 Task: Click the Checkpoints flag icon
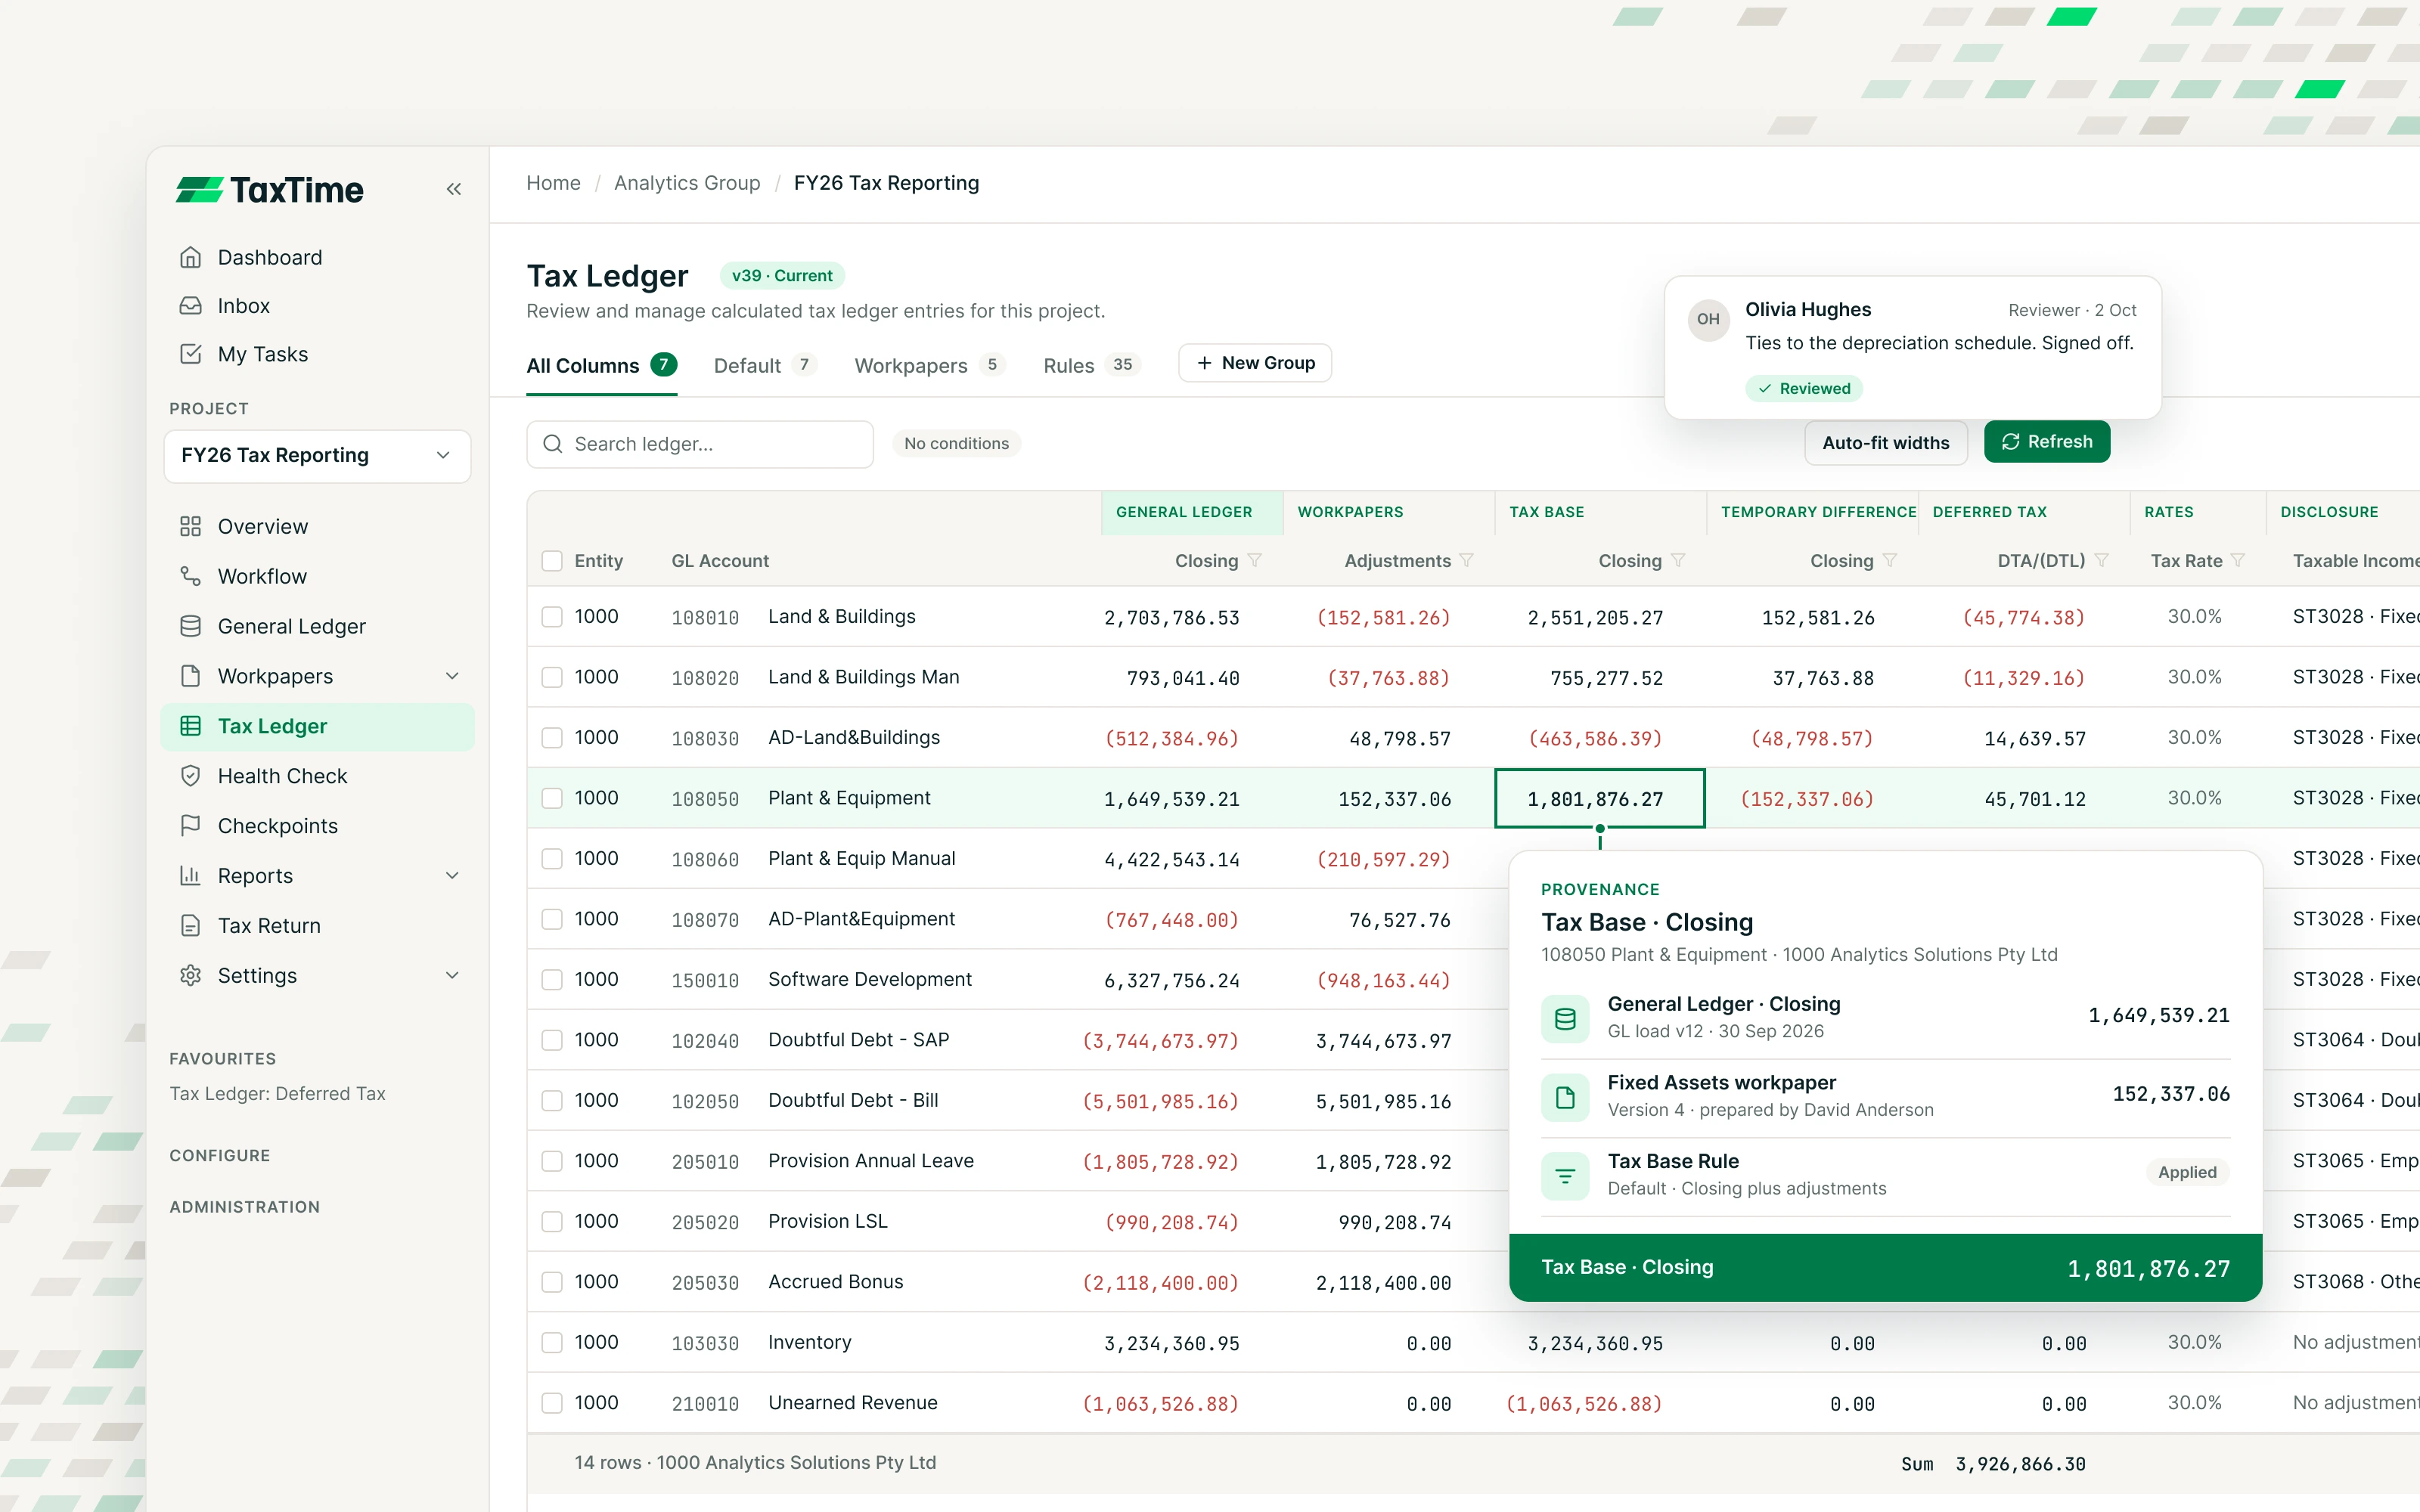(x=190, y=826)
